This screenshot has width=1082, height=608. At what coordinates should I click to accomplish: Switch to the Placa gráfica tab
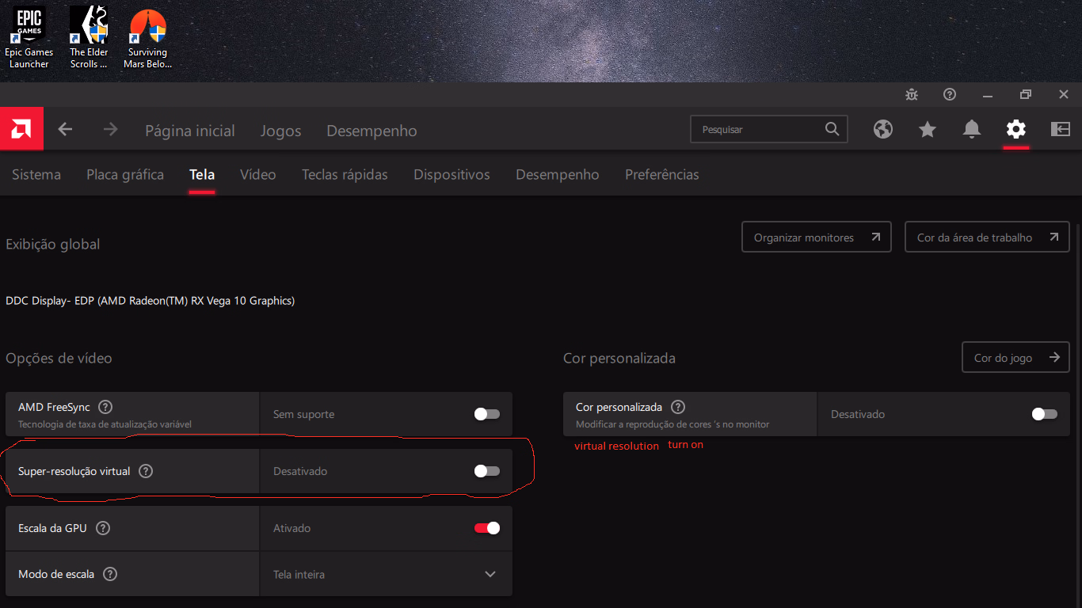coord(125,174)
